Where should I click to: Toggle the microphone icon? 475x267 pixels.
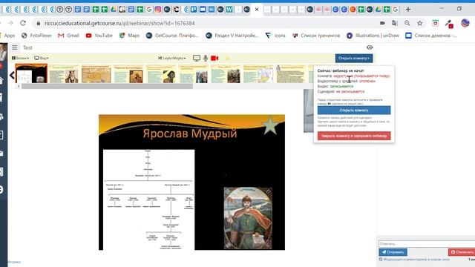click(x=206, y=58)
